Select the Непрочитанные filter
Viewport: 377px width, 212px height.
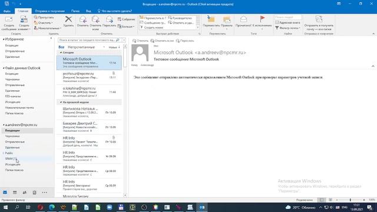[x=81, y=47]
